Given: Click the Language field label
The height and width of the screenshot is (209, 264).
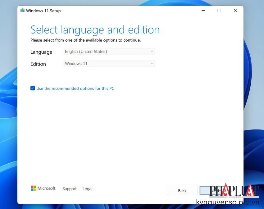Looking at the screenshot, I should click(41, 52).
